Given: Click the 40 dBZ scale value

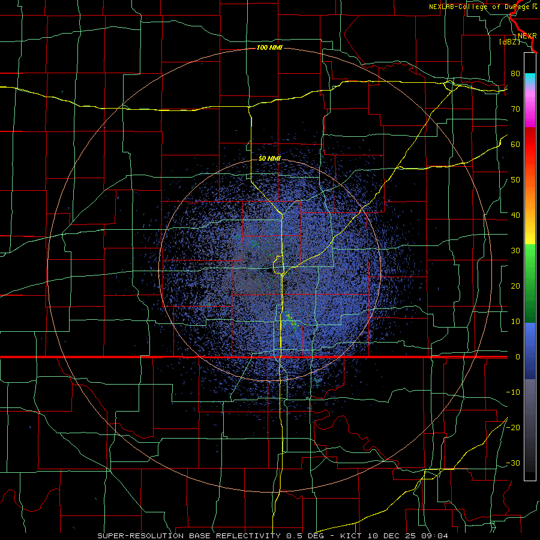Looking at the screenshot, I should (515, 215).
